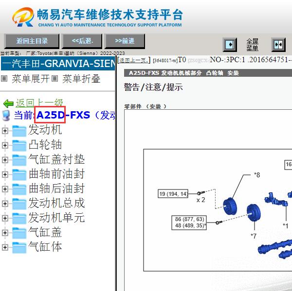292x291 pixels.
Task: Click 当前:A25D-FXS heading text
Action: coord(65,115)
